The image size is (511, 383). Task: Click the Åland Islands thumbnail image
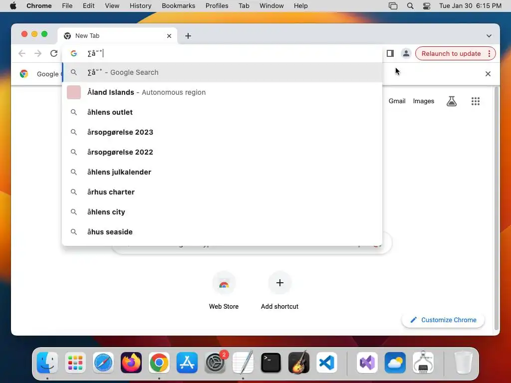[x=74, y=92]
